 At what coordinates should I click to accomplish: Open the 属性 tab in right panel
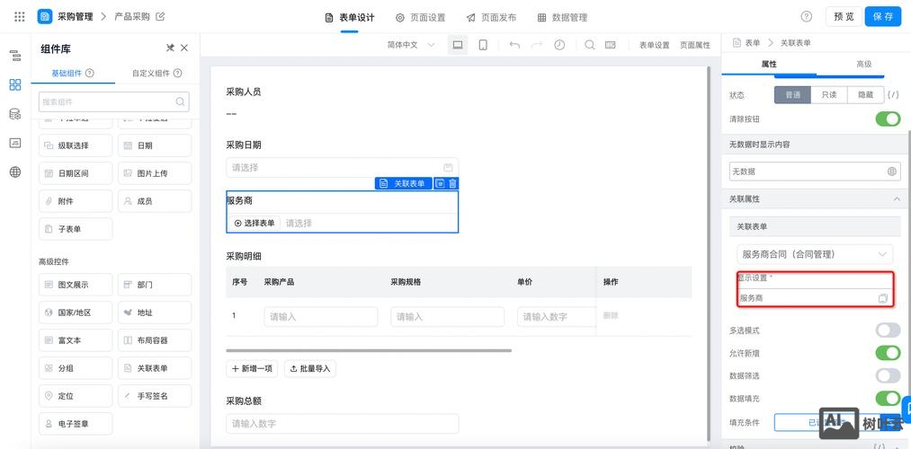[769, 65]
